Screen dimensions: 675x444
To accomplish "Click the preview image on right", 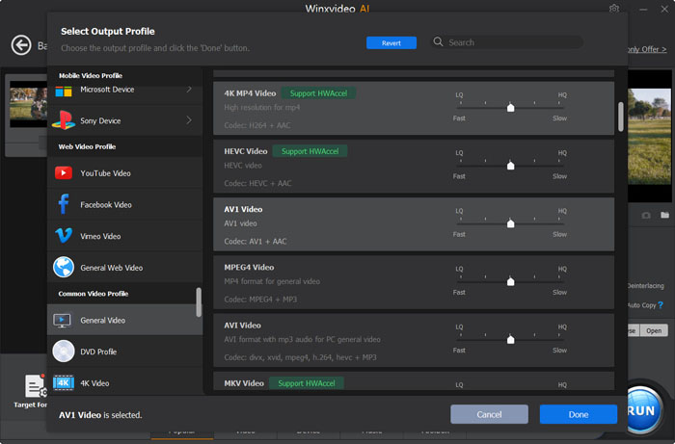I will [650, 137].
